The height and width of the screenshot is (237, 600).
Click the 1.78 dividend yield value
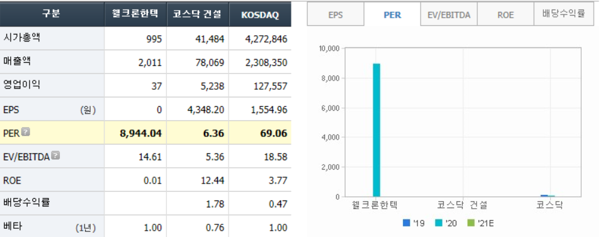click(x=215, y=204)
